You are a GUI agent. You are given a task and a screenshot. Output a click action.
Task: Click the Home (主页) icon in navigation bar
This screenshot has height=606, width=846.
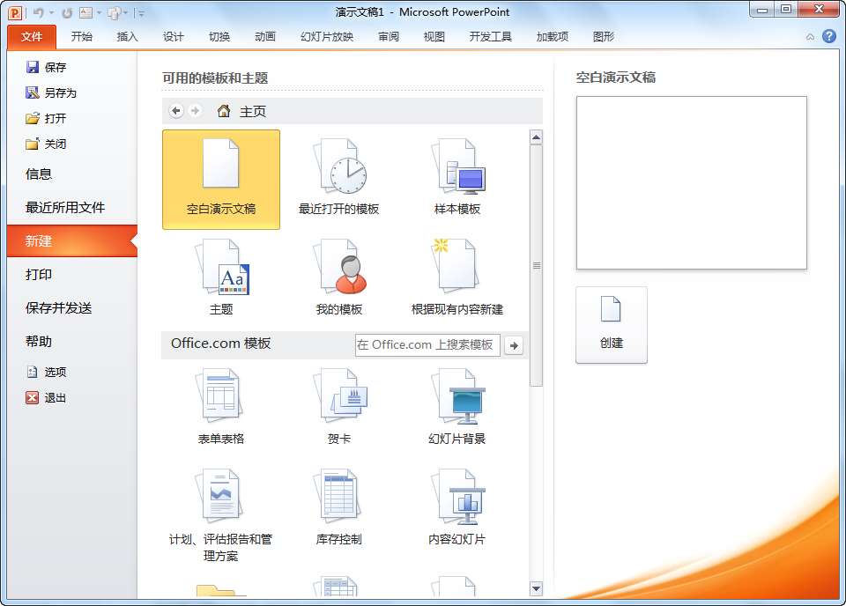point(223,111)
